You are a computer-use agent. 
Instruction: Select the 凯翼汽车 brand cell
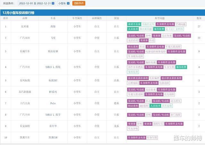[25, 138]
